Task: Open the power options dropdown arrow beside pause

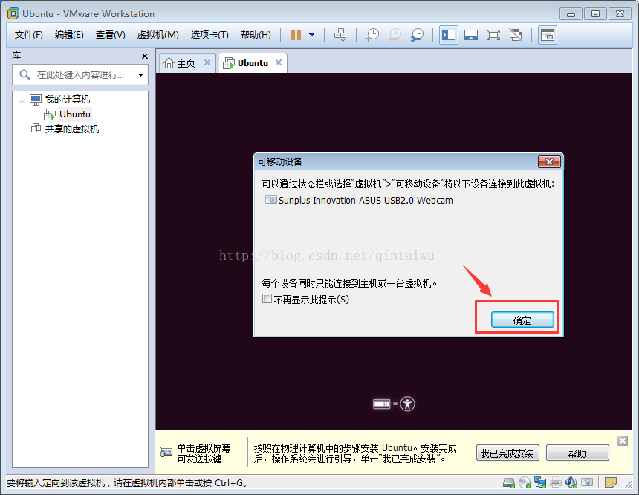Action: pyautogui.click(x=312, y=35)
